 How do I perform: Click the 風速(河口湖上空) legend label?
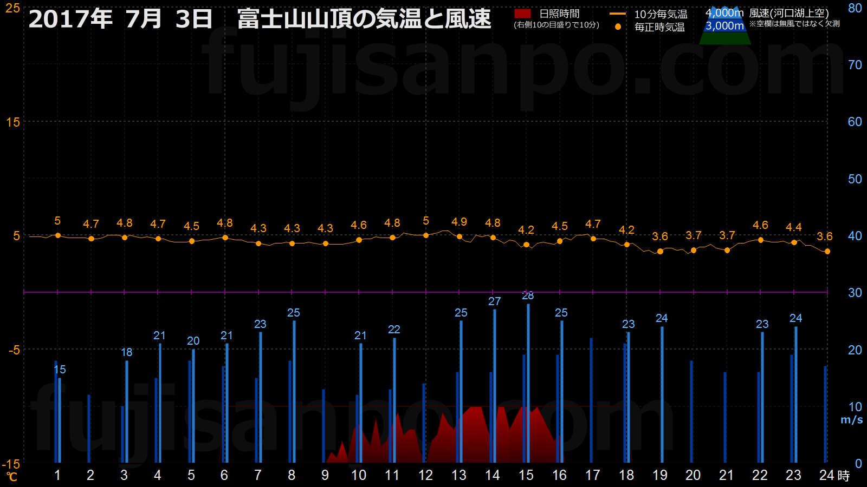(x=789, y=13)
